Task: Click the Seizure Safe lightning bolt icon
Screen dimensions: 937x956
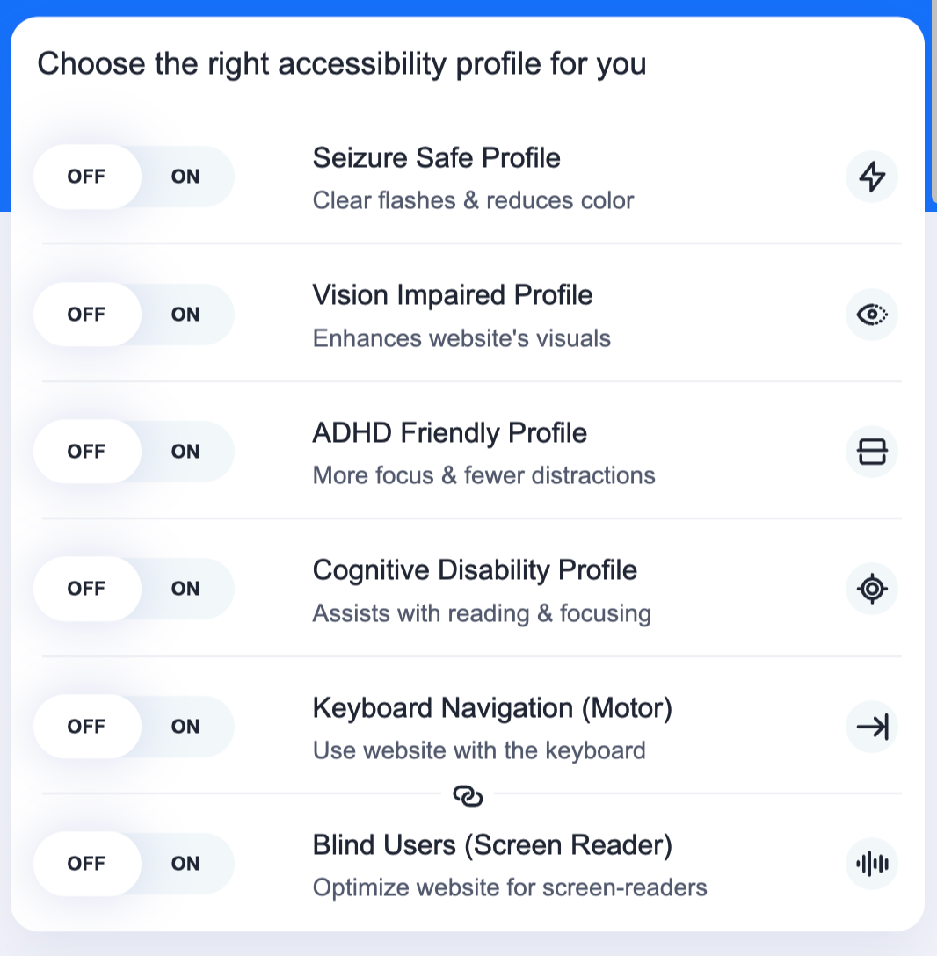Action: pyautogui.click(x=872, y=177)
